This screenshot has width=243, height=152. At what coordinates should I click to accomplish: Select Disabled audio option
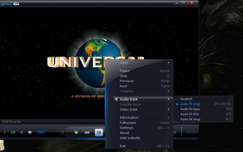point(203,99)
